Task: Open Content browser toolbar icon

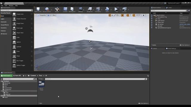Action: (x=65, y=10)
